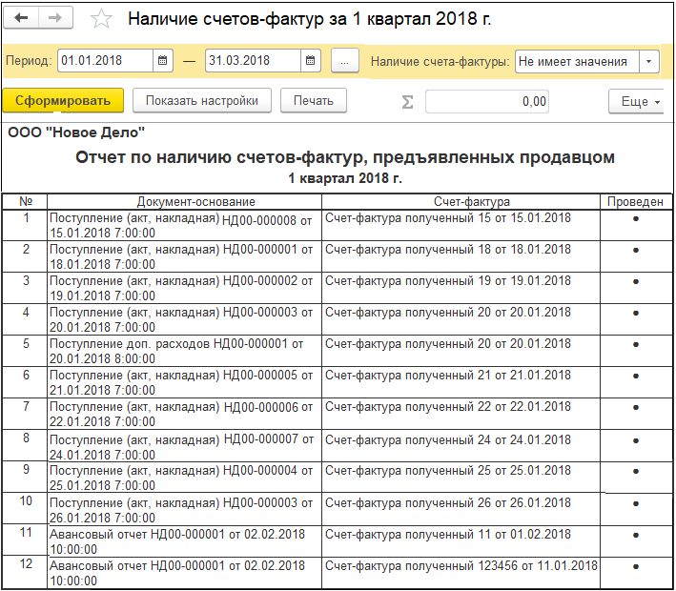Click the Проведен dot in row 12
676x591 pixels.
point(636,566)
